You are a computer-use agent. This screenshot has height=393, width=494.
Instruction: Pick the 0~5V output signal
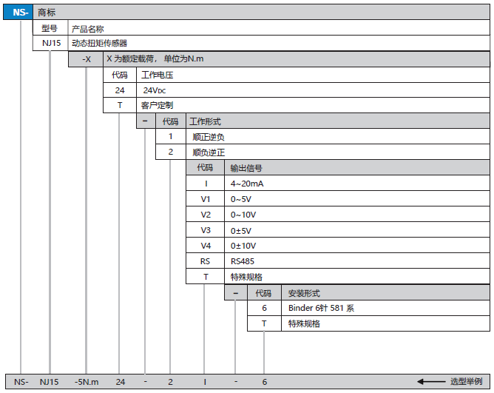pos(241,199)
